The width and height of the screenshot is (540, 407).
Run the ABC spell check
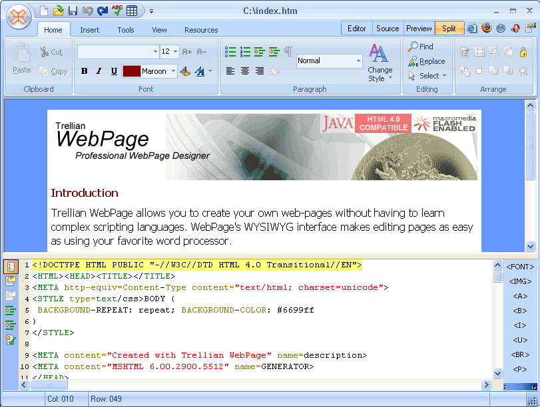(117, 11)
